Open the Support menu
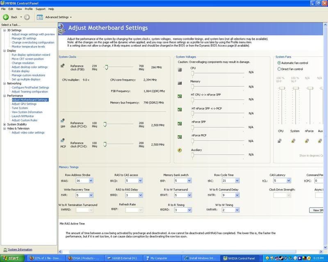328x262 pixels. coord(40,9)
